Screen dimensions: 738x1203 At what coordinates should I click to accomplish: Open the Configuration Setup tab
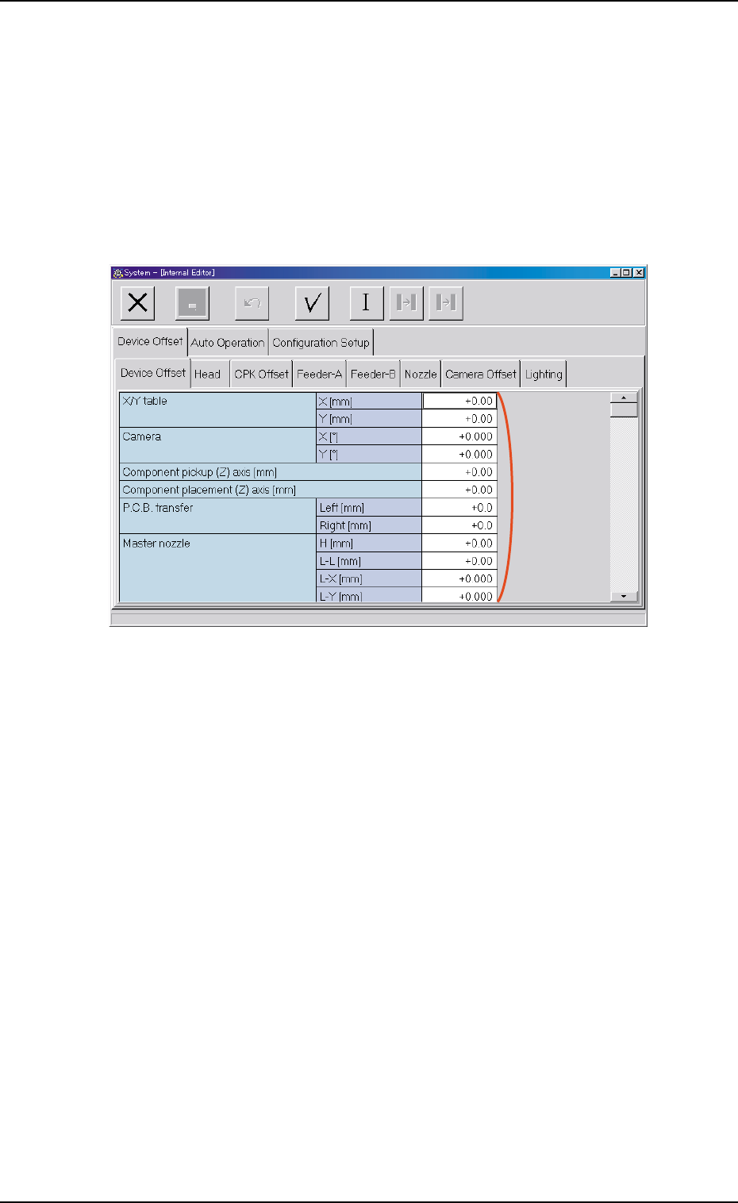click(321, 343)
